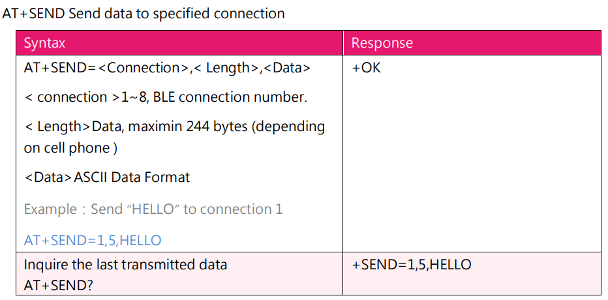Click the AT+SEND=<Connection>,<Length>,<Data> syntax line
This screenshot has width=608, height=300.
pyautogui.click(x=167, y=67)
